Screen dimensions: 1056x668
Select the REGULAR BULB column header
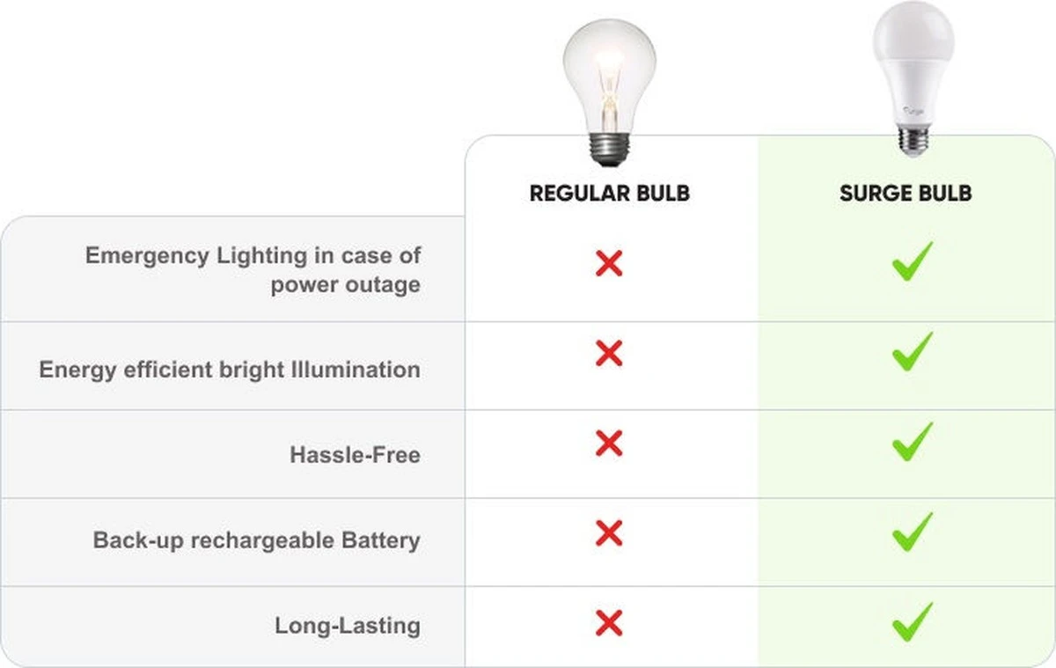609,194
